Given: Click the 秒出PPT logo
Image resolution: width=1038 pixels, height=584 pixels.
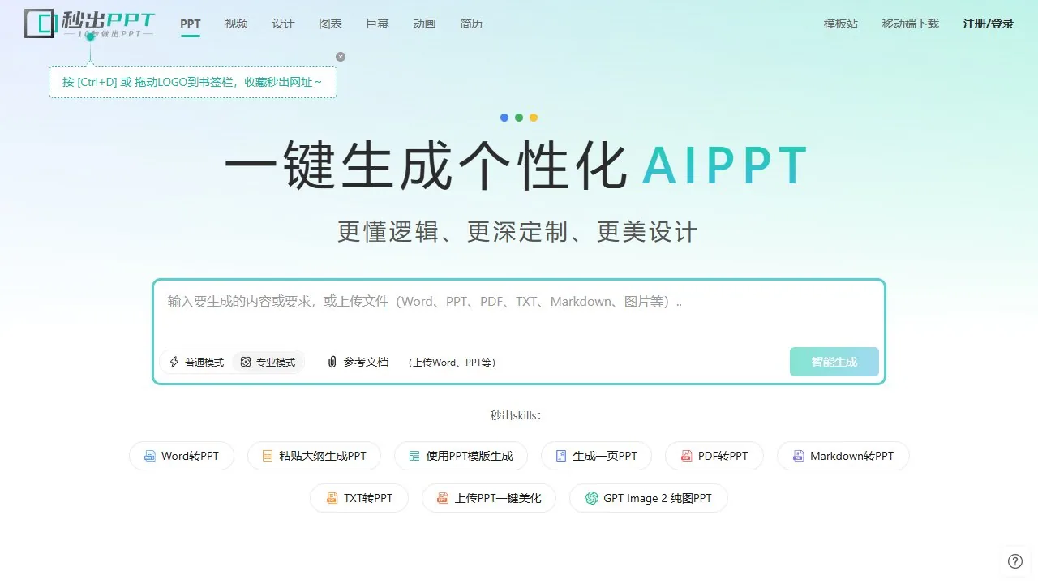Looking at the screenshot, I should (89, 24).
